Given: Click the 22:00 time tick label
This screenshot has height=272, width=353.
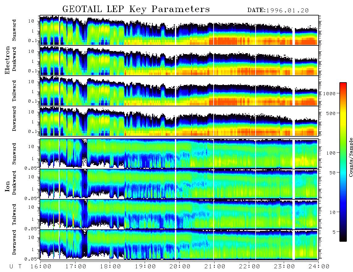Looking at the screenshot, I should (x=249, y=267).
